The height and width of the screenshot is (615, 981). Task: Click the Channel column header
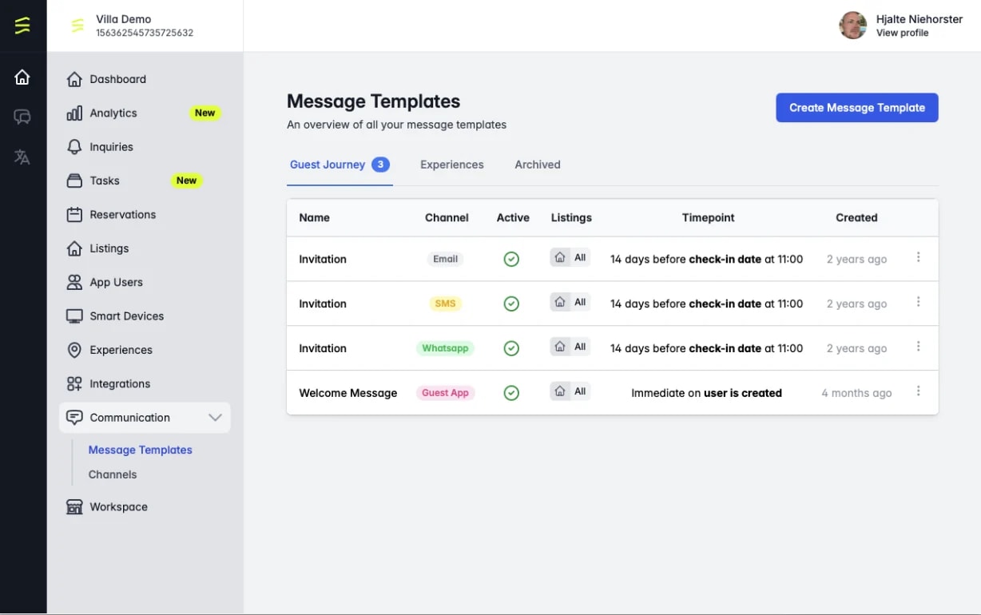coord(447,217)
